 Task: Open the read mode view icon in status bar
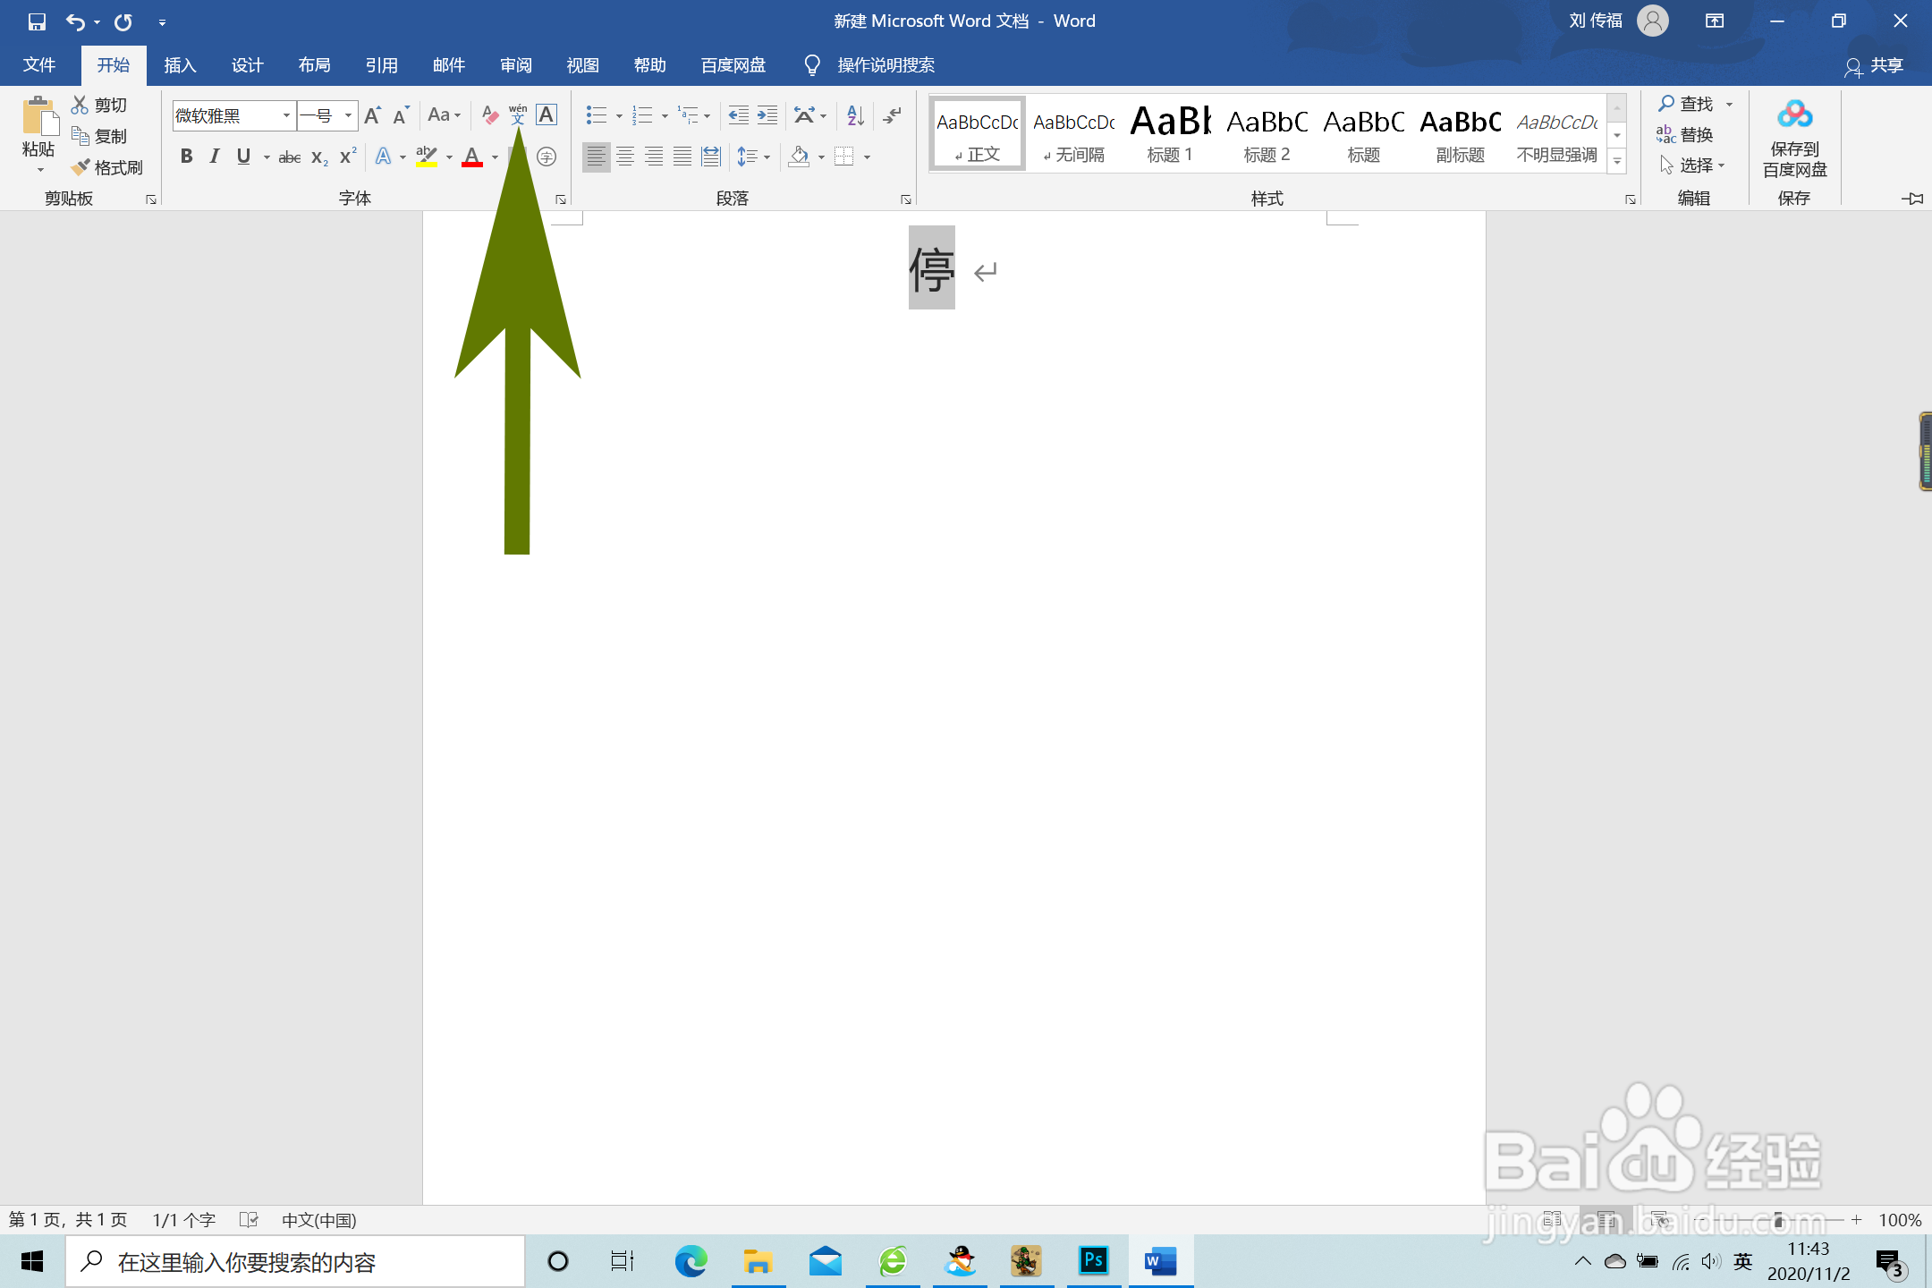pos(1552,1220)
